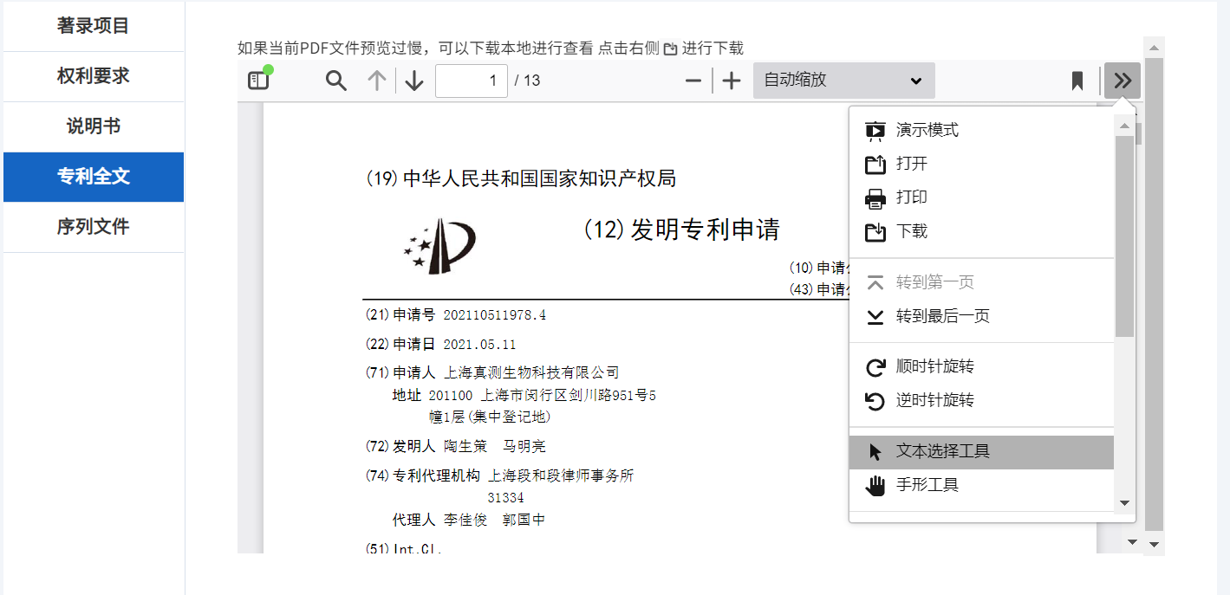Choose 打印 from the tools menu
Image resolution: width=1230 pixels, height=595 pixels.
[x=912, y=197]
